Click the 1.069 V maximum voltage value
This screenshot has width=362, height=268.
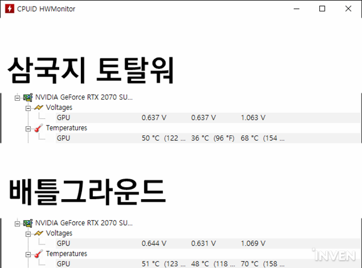tap(253, 243)
